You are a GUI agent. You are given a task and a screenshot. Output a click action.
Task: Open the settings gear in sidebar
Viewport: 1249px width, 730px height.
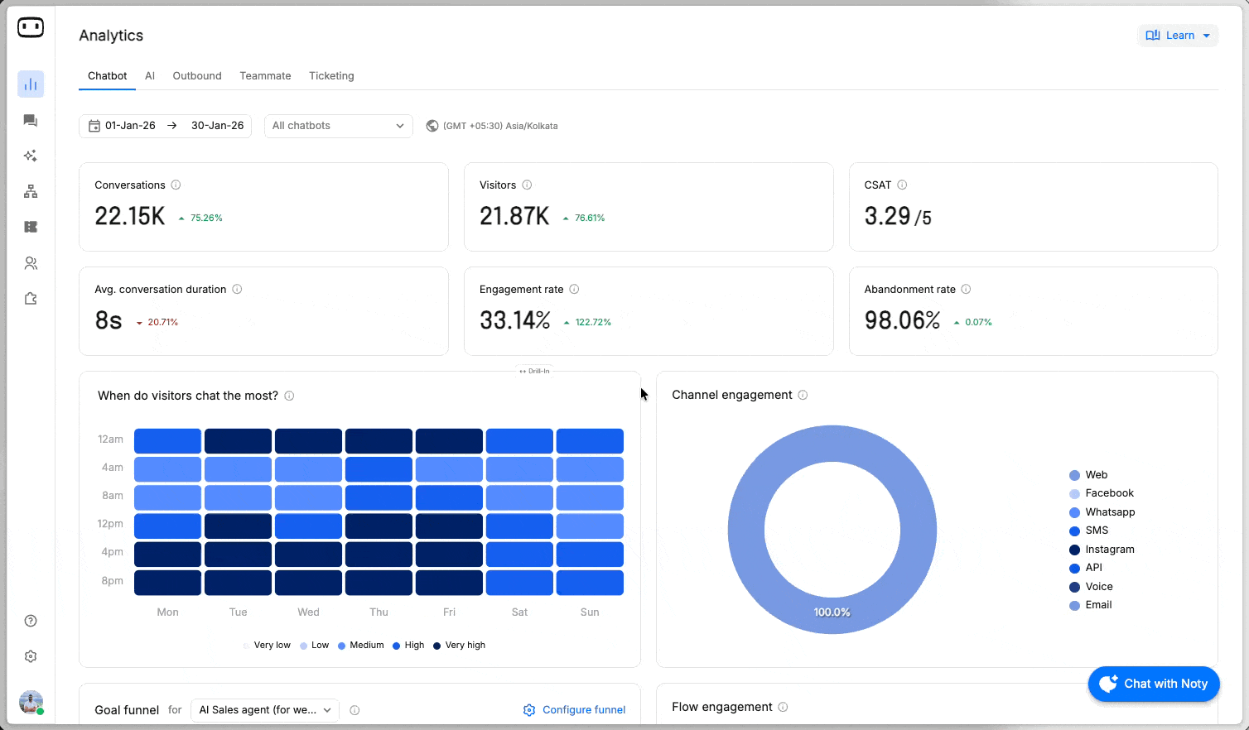pyautogui.click(x=31, y=656)
